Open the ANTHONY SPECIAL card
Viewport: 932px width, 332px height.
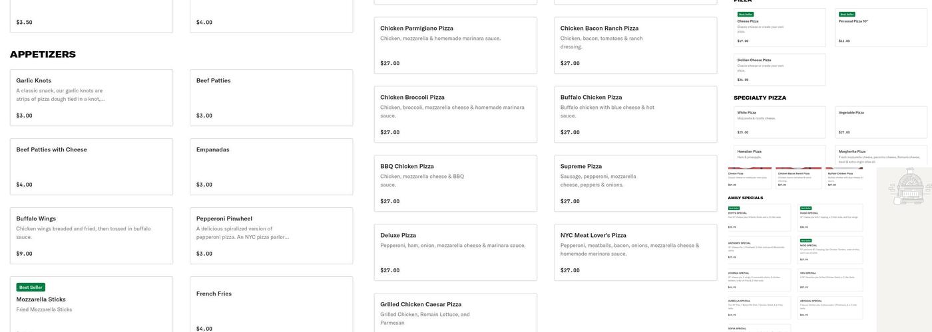(760, 250)
